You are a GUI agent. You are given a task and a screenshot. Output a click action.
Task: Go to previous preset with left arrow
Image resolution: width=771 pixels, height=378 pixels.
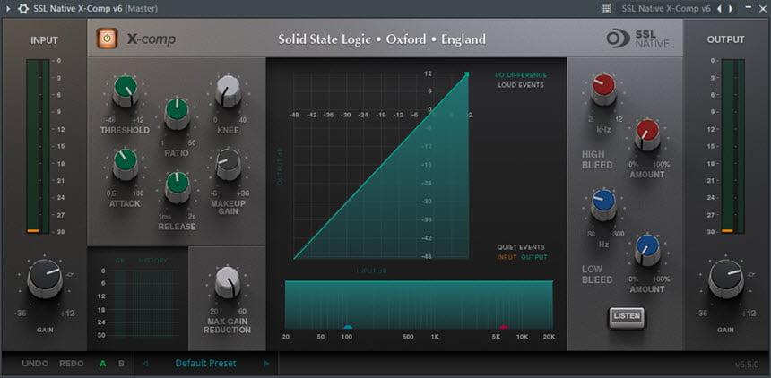tap(145, 364)
